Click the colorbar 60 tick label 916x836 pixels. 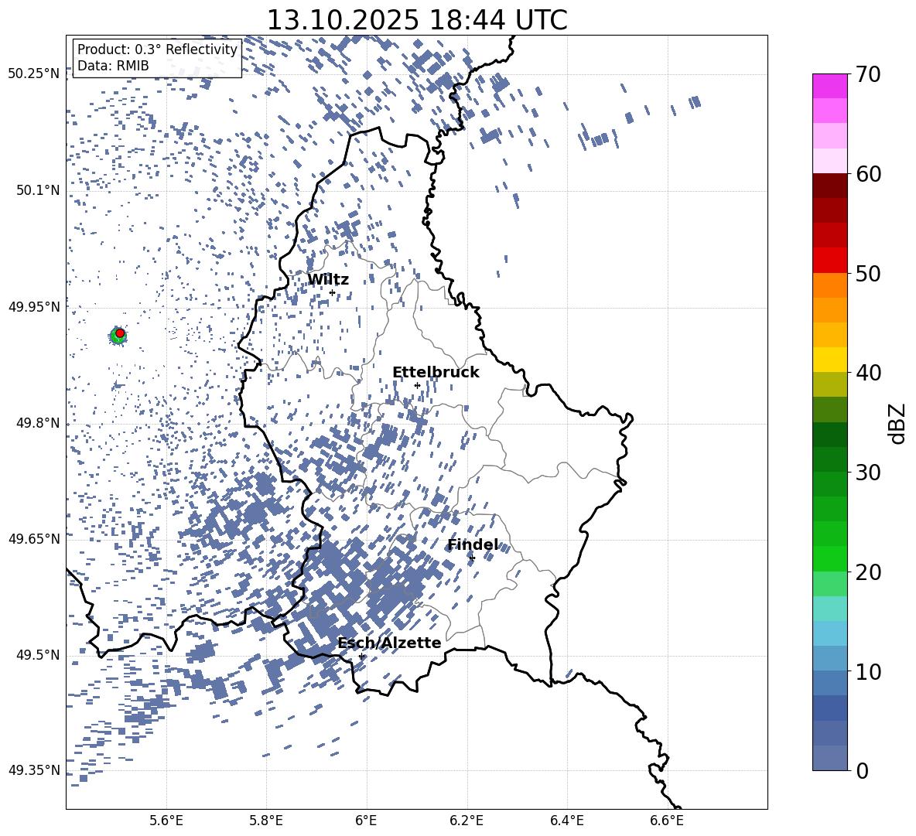[869, 174]
